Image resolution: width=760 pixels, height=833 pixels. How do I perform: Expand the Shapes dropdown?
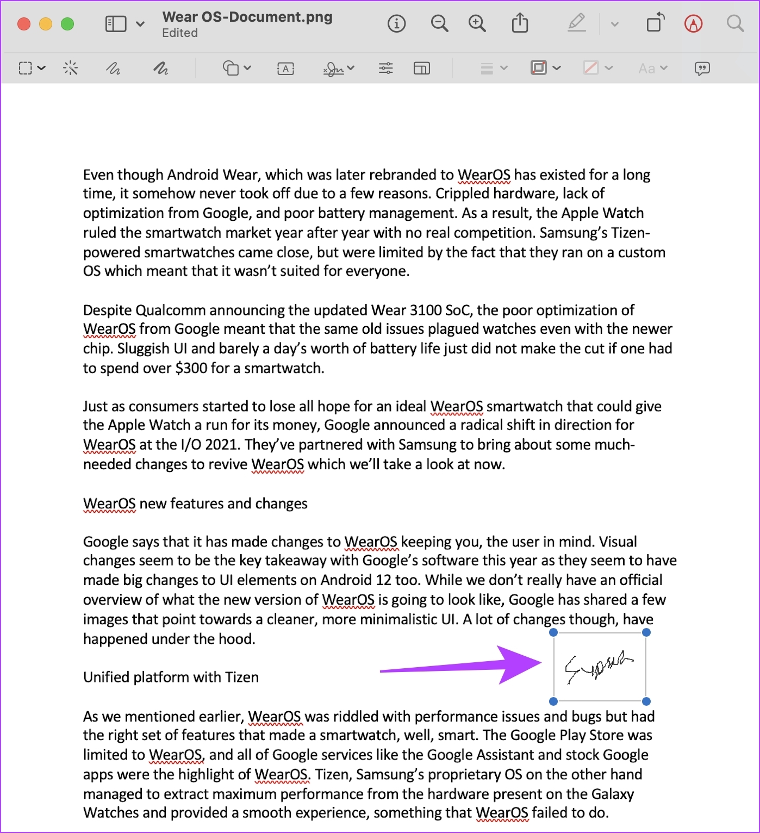236,68
